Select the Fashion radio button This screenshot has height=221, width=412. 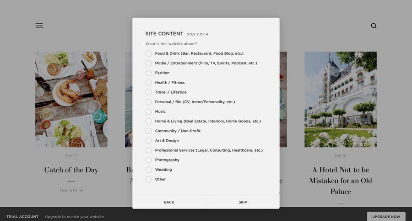tap(149, 73)
